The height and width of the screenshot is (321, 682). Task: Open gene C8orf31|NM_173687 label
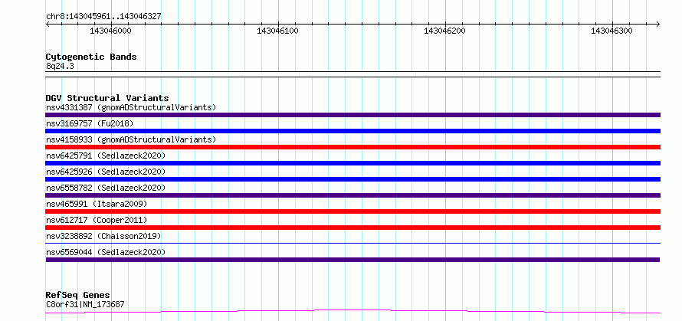click(85, 304)
